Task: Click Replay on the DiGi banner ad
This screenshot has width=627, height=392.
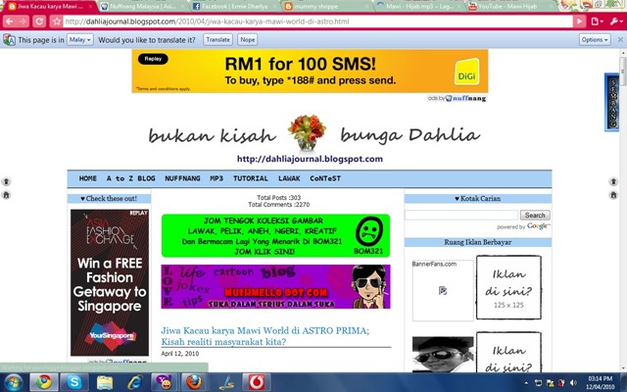Action: pos(153,59)
